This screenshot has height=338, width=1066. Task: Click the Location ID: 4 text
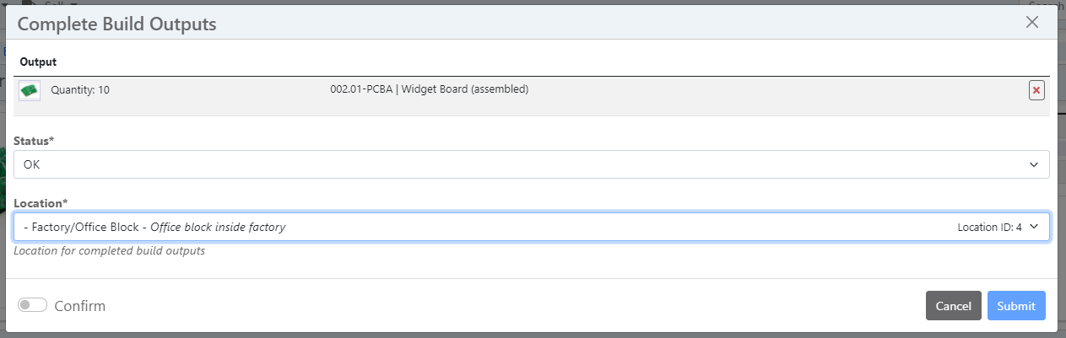(x=989, y=228)
